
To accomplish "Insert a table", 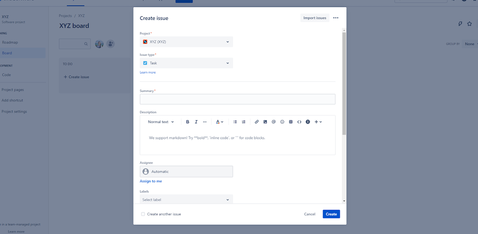I will pyautogui.click(x=291, y=122).
